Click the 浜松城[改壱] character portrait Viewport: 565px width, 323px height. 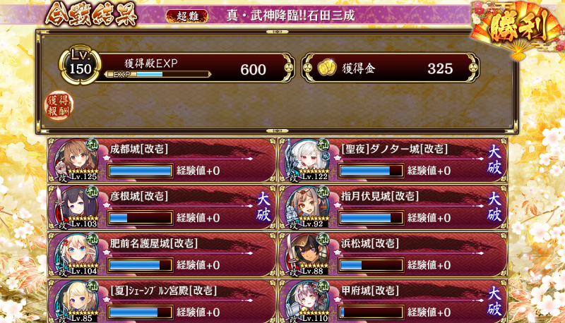[307, 255]
